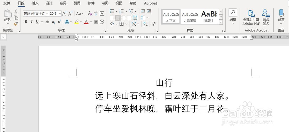Toggle Subscript x₂
This screenshot has height=132, width=289.
pos(53,22)
